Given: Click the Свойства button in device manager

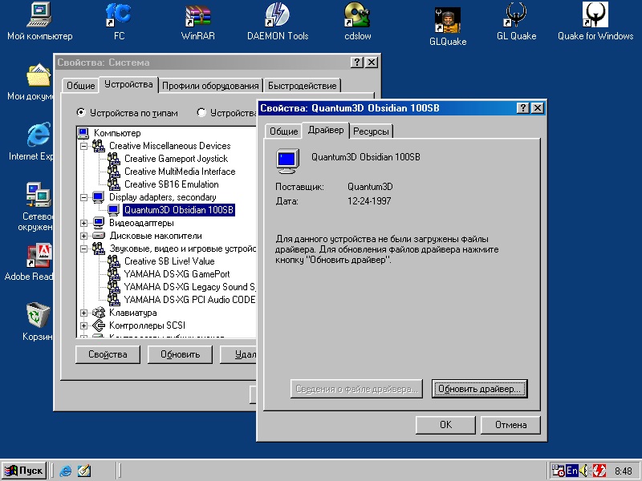Looking at the screenshot, I should click(108, 354).
